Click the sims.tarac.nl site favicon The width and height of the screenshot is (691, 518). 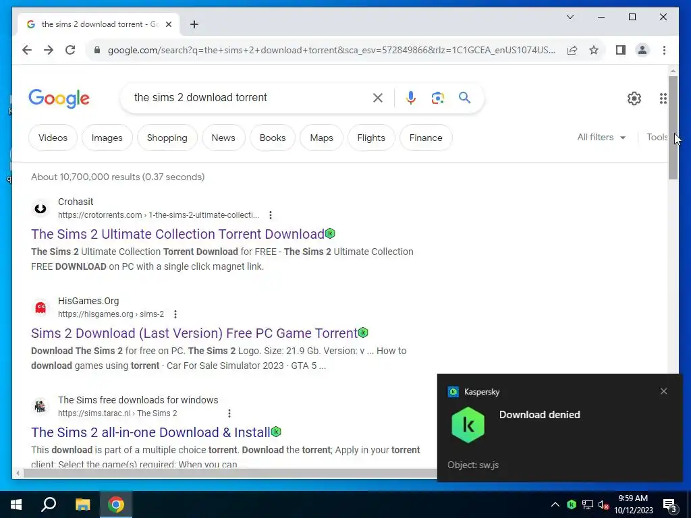[40, 407]
